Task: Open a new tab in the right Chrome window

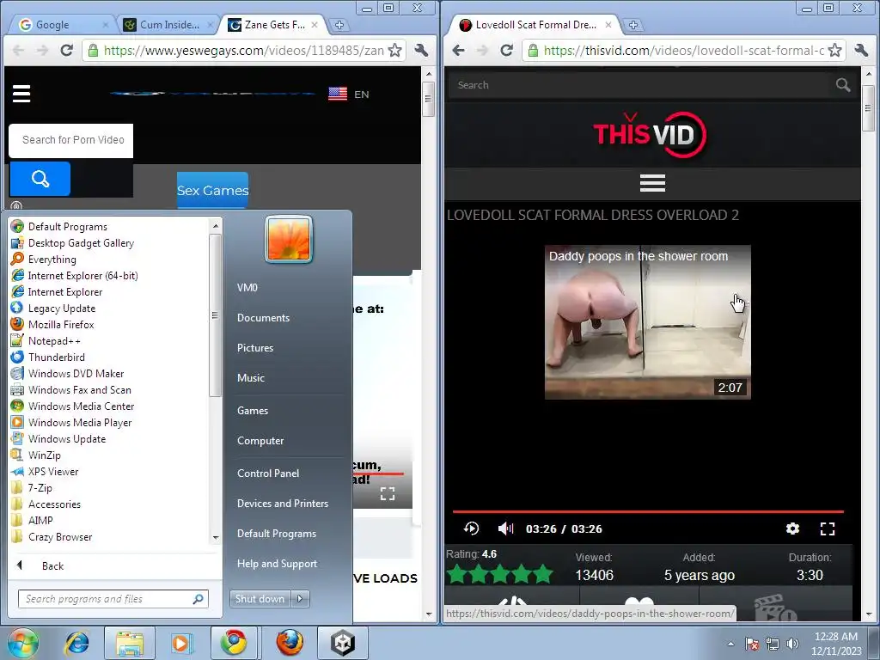Action: [x=633, y=25]
